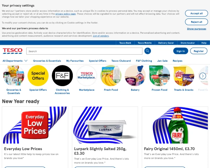This screenshot has height=168, width=210.
Task: Open the Sign in button
Action: [x=181, y=51]
